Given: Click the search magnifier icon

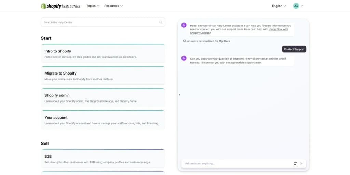Looking at the screenshot, I should tap(161, 22).
